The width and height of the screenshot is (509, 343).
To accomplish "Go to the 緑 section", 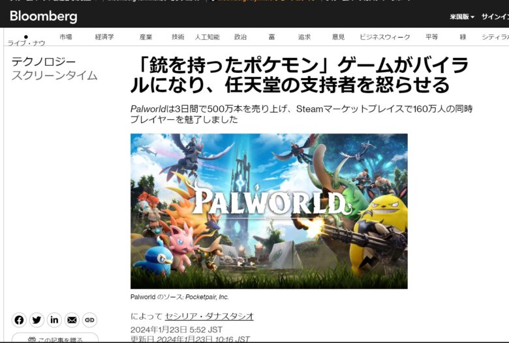I will pyautogui.click(x=463, y=37).
